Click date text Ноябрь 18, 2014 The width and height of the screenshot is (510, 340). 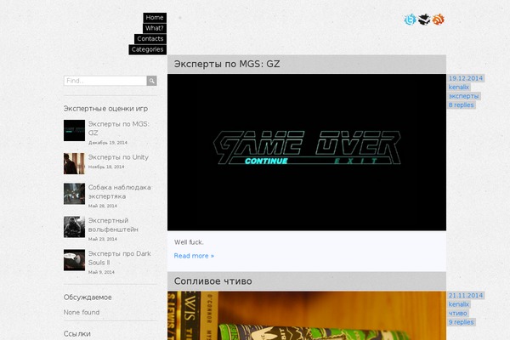pos(106,167)
